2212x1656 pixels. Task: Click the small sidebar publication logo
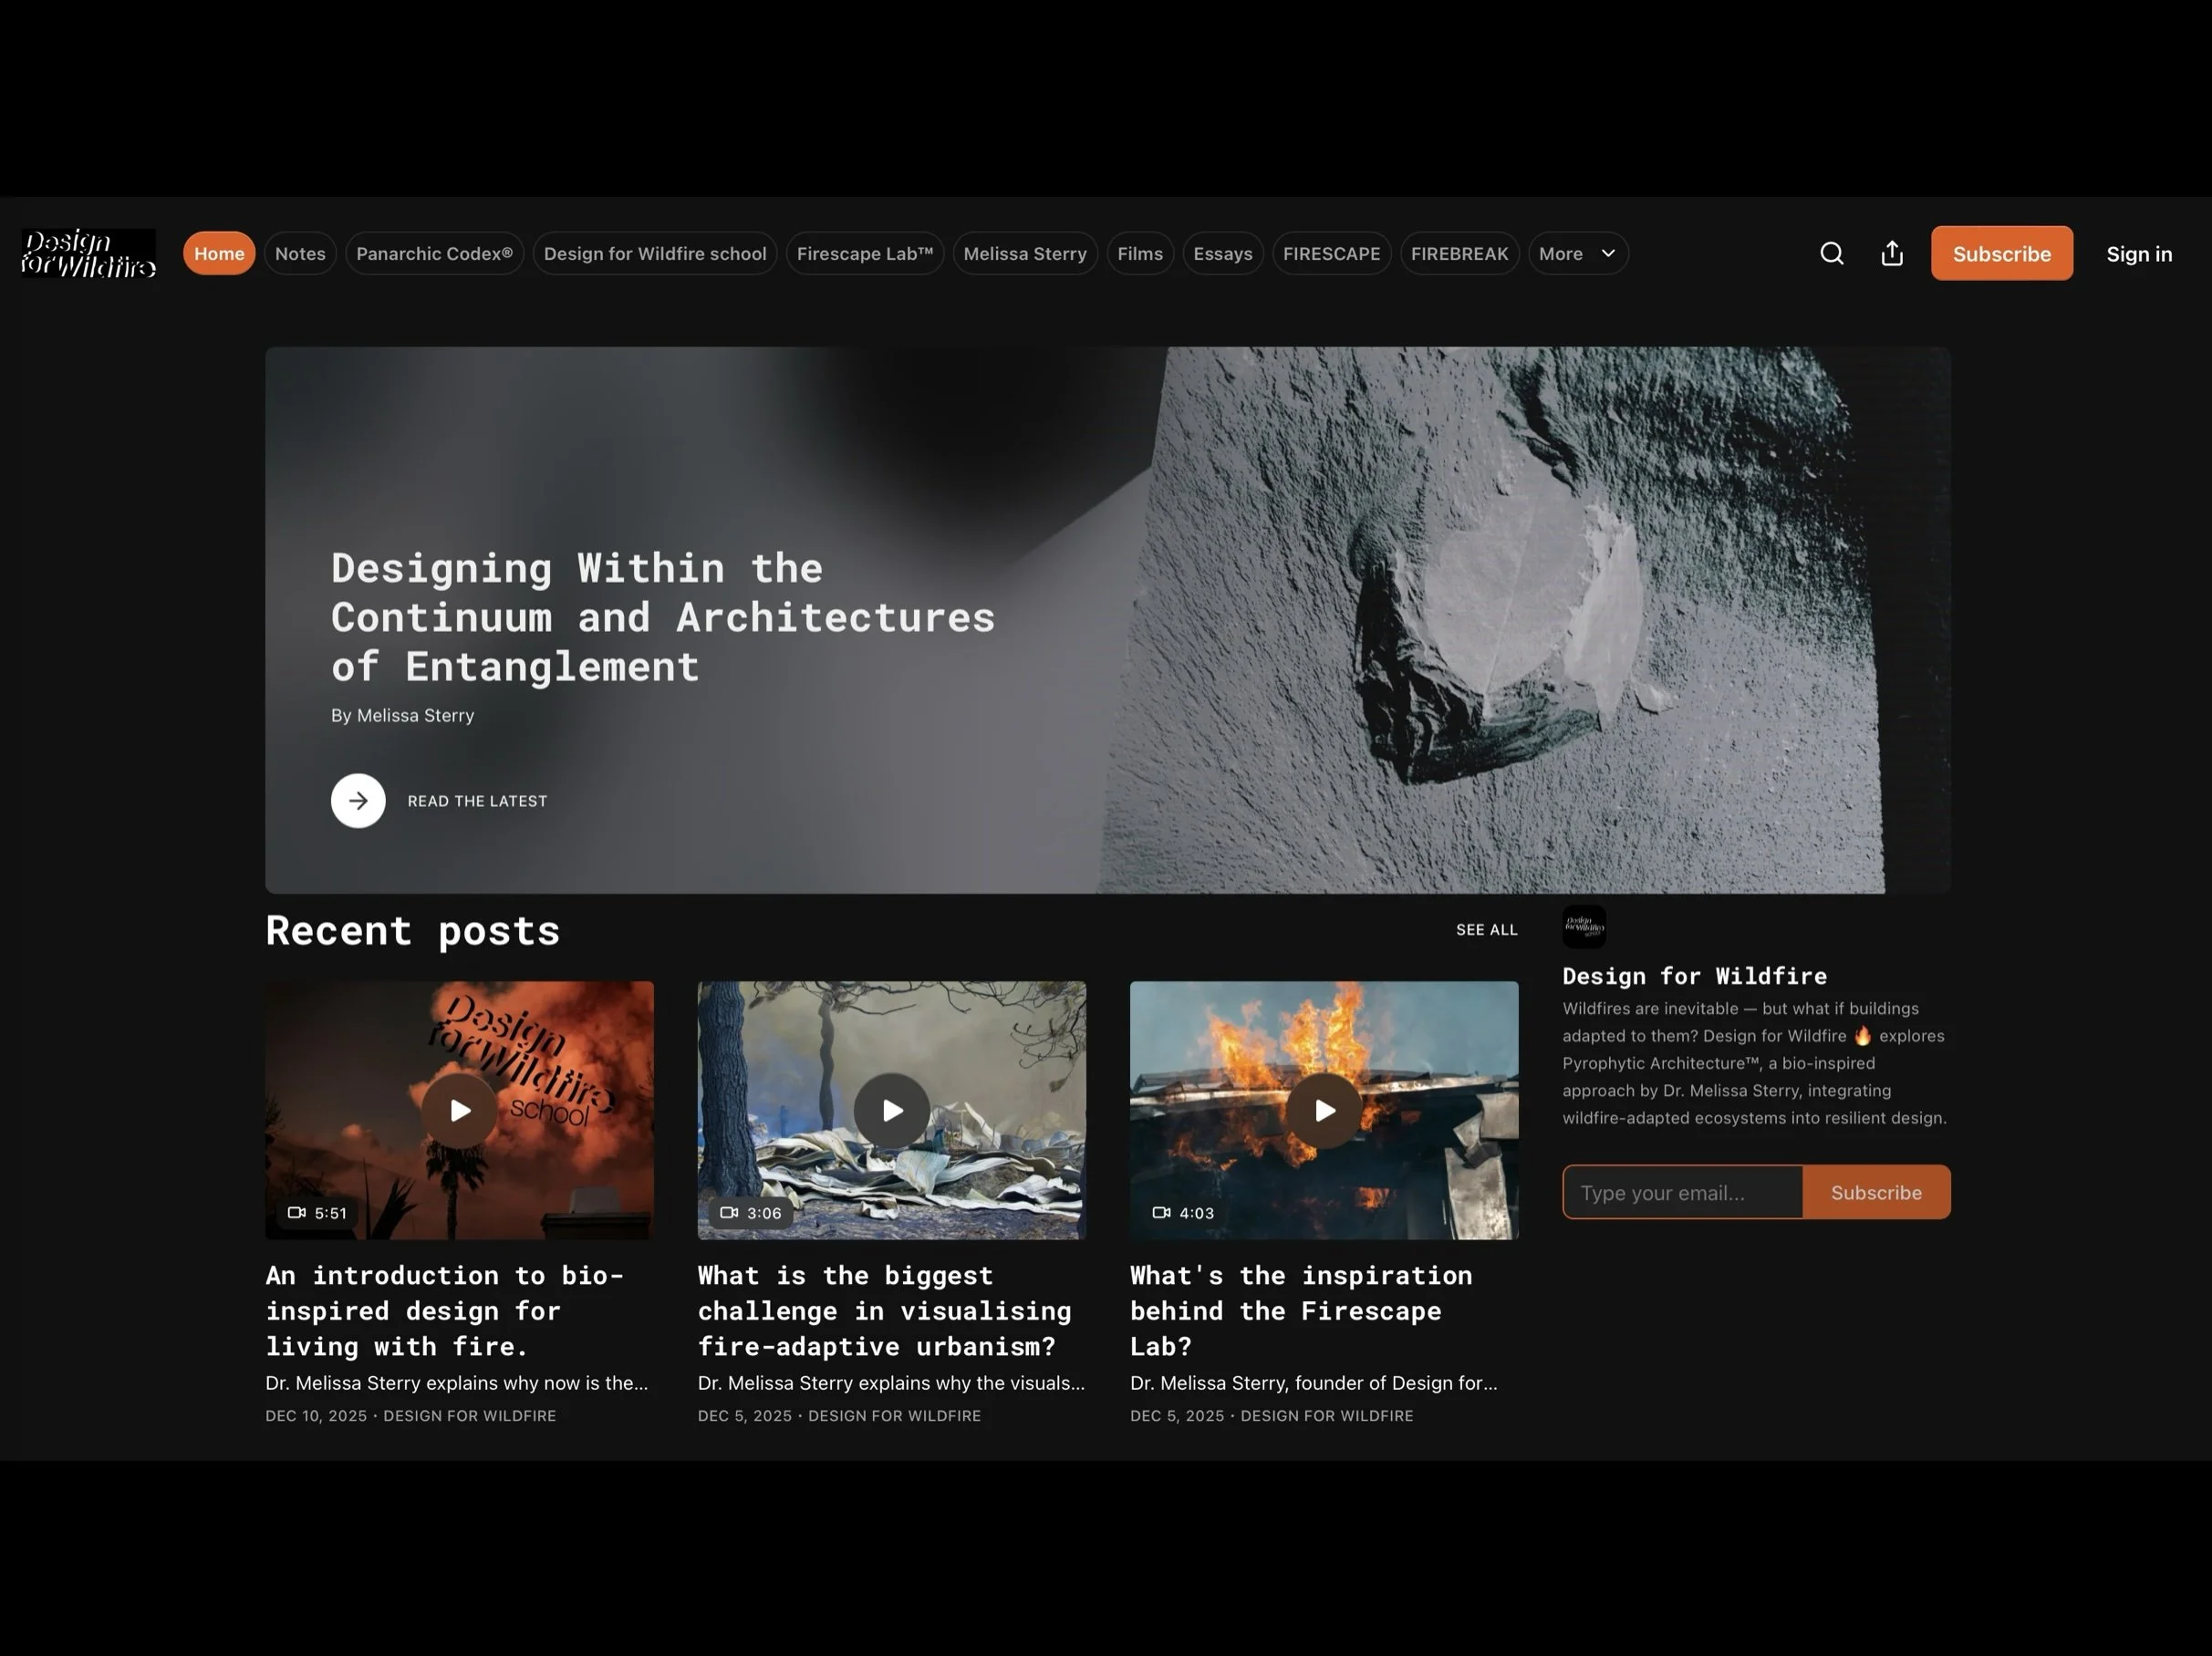1584,927
